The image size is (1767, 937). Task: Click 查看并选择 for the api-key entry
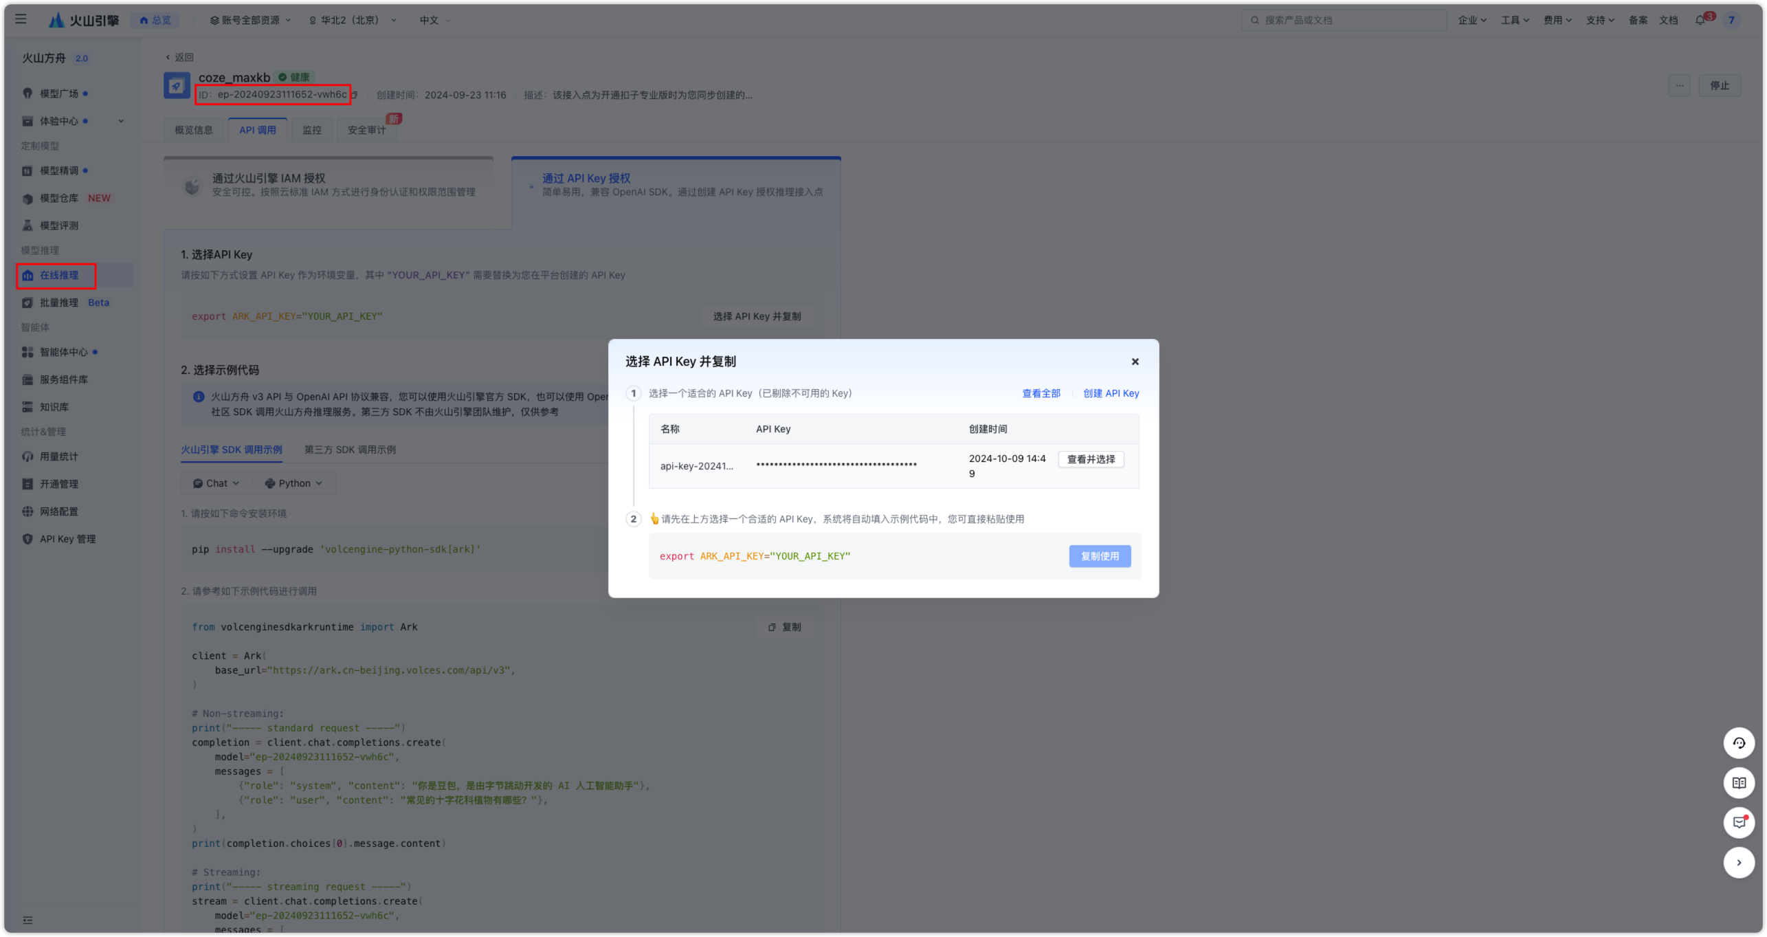[x=1091, y=459]
